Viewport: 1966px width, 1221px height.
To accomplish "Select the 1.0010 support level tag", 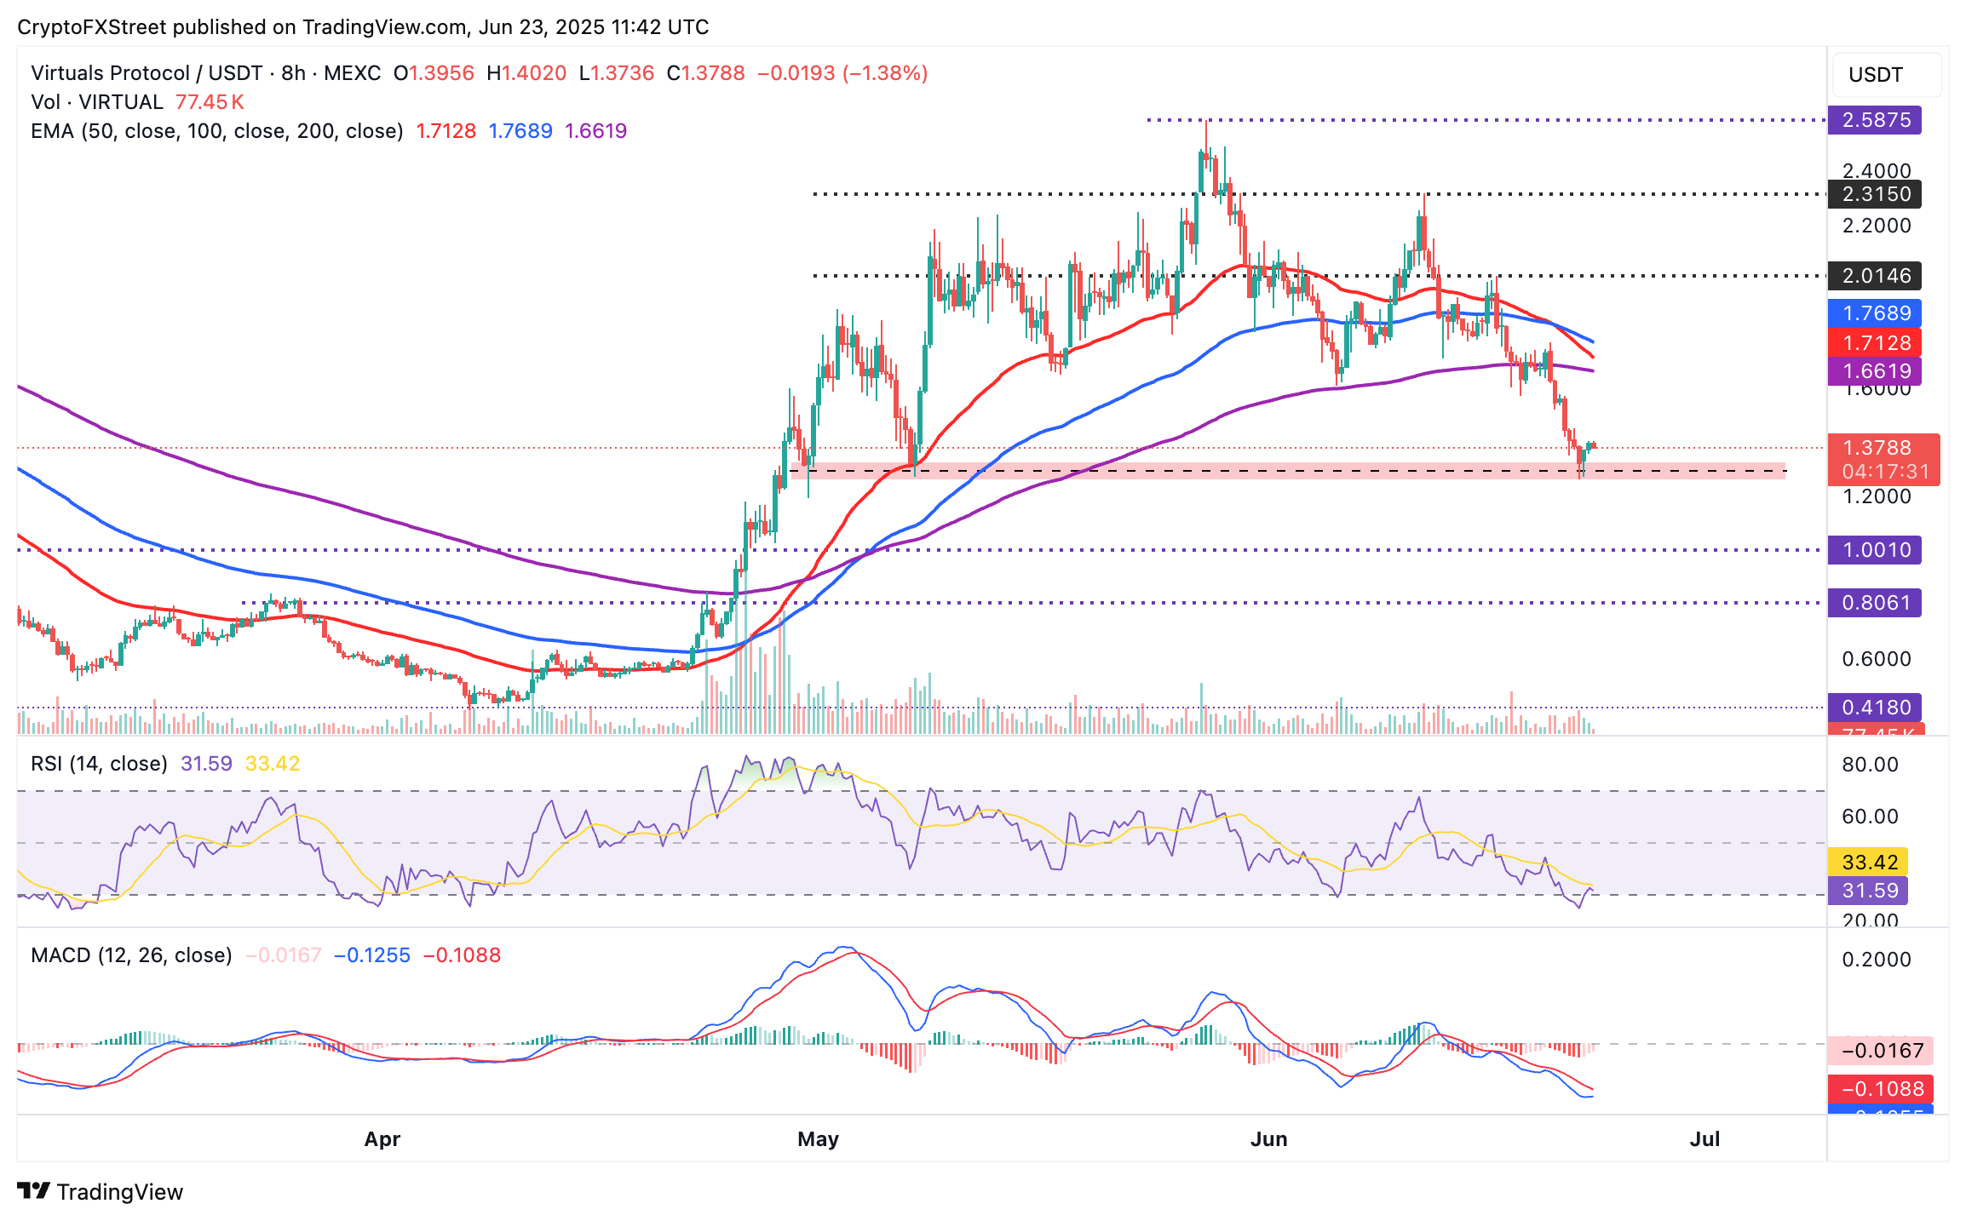I will pyautogui.click(x=1875, y=550).
